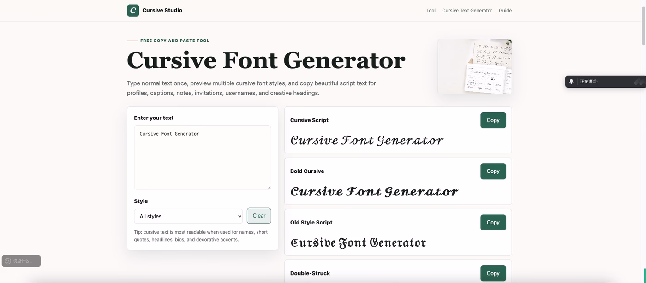Click the microphone icon in the speaking overlay
646x283 pixels.
point(571,82)
